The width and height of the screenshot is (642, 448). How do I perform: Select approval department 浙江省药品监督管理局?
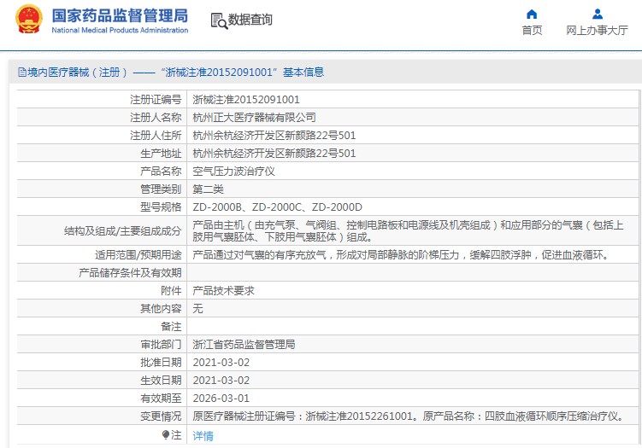(x=244, y=345)
